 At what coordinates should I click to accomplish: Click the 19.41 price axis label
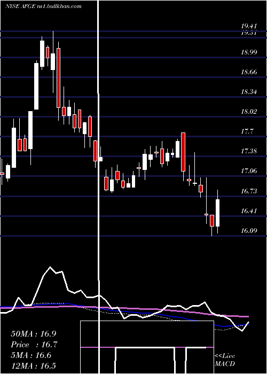coord(248,26)
